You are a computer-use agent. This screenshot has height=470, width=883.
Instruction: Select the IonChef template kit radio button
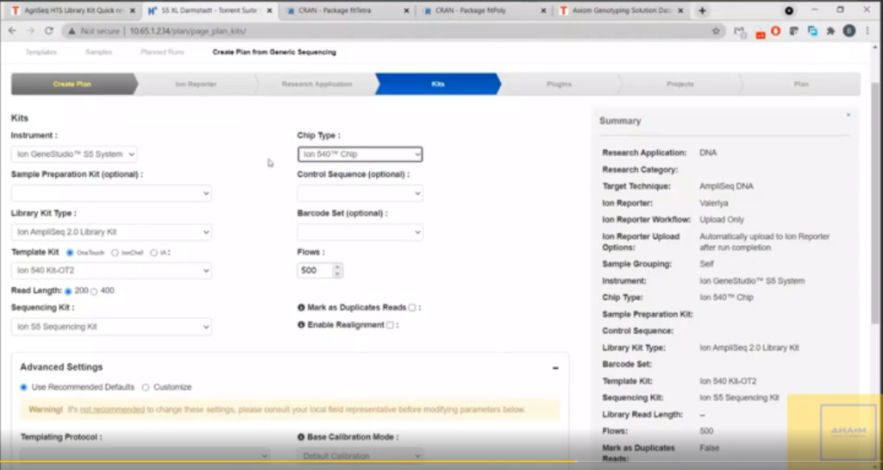pyautogui.click(x=115, y=253)
